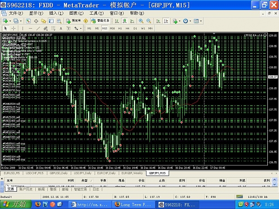Open the Arrows tool dropdown arrow
279x209 pixels.
(x=81, y=28)
